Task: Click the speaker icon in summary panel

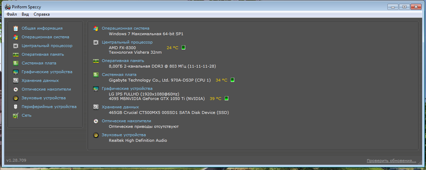Action: pyautogui.click(x=96, y=135)
